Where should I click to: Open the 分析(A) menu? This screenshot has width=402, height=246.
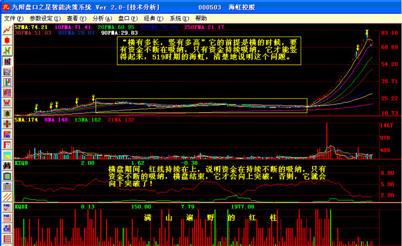coord(102,18)
